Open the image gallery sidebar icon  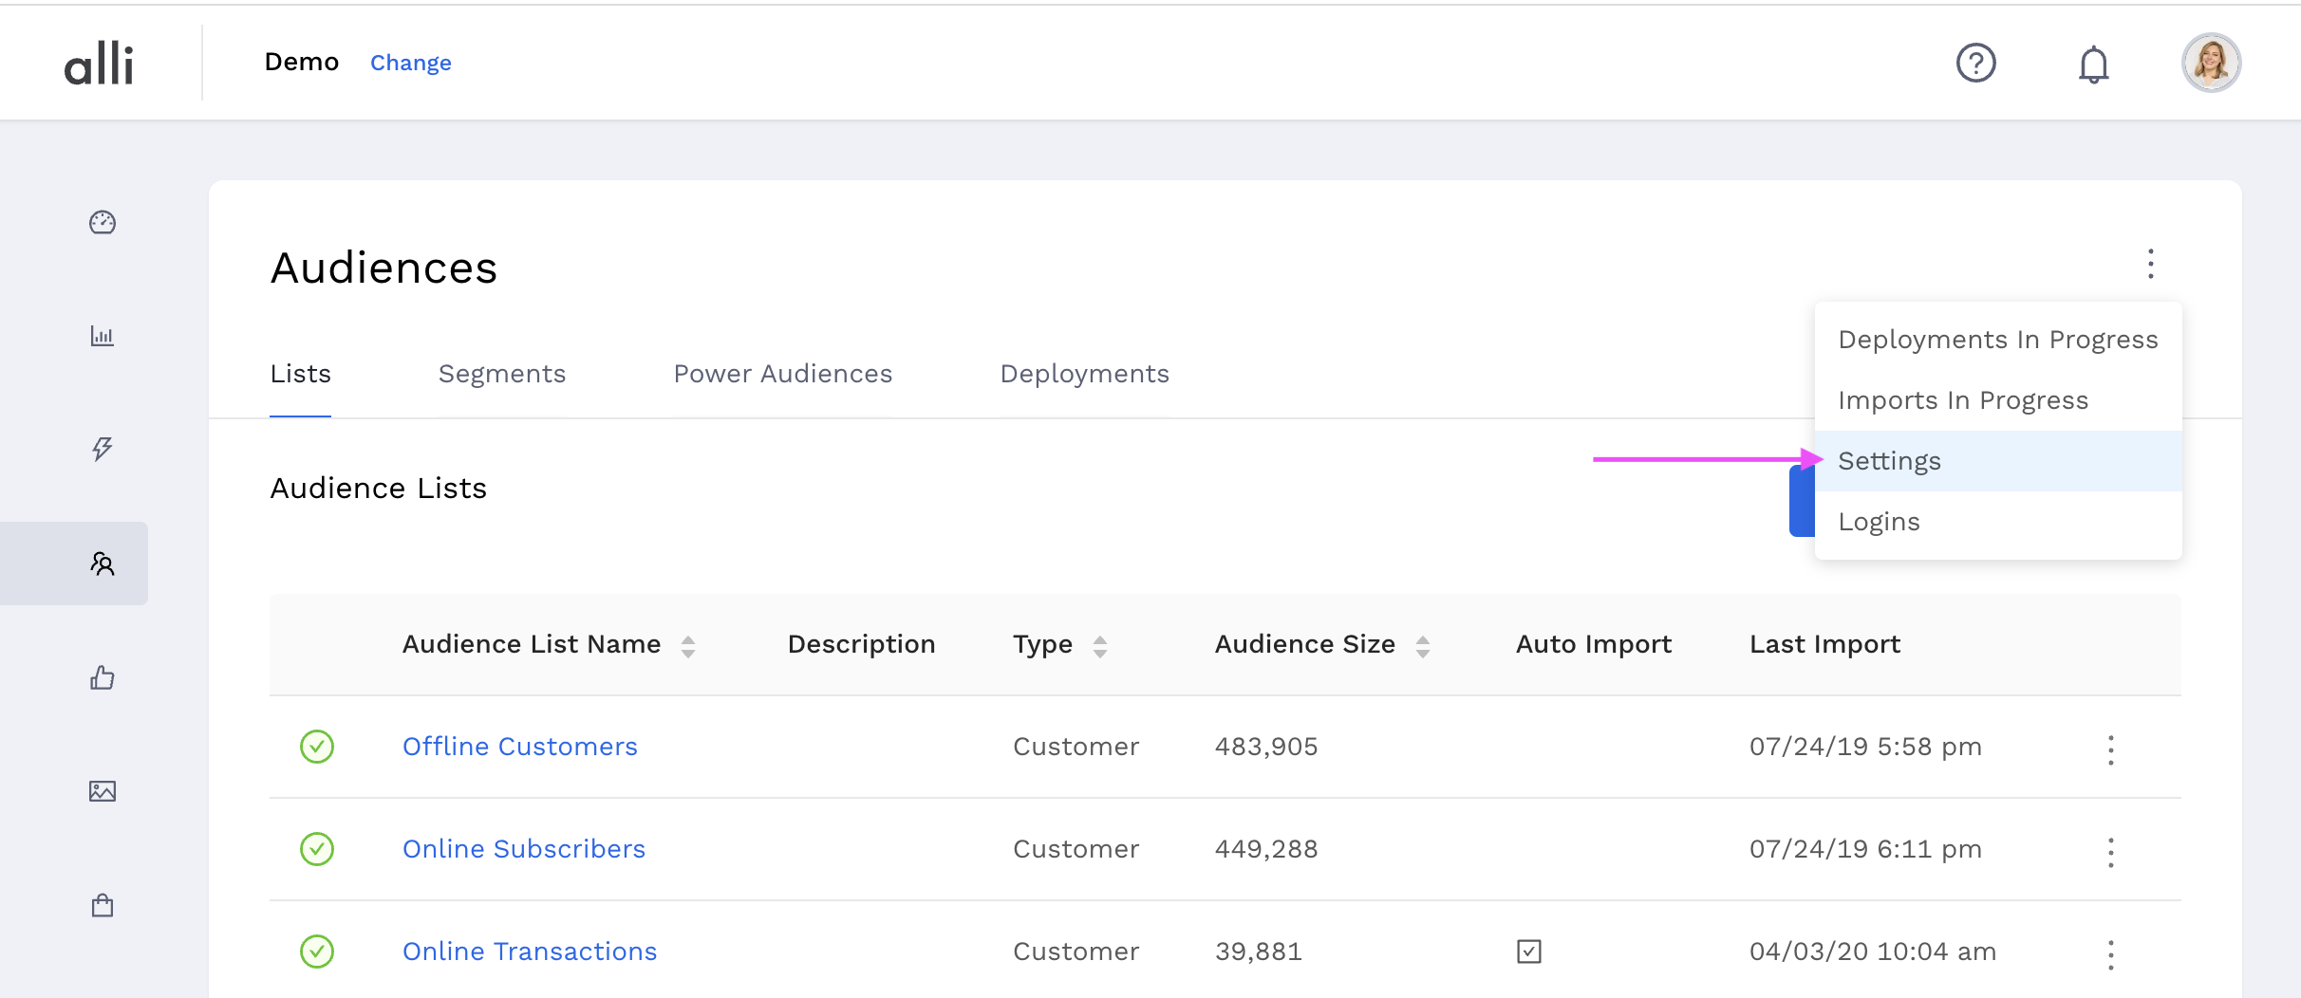click(x=103, y=791)
